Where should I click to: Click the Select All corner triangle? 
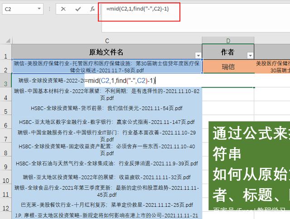pyautogui.click(x=8, y=40)
